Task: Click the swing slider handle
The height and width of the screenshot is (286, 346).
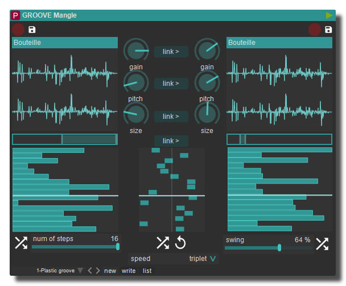Action: (279, 248)
